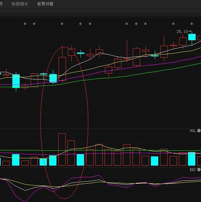Select the tall red candlestick inside the ellipse
Image resolution: width=201 pixels, height=202 pixels.
pyautogui.click(x=62, y=69)
